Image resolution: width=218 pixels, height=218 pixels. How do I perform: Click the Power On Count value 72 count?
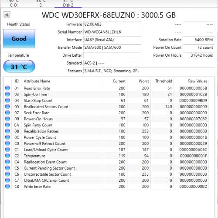199,48
